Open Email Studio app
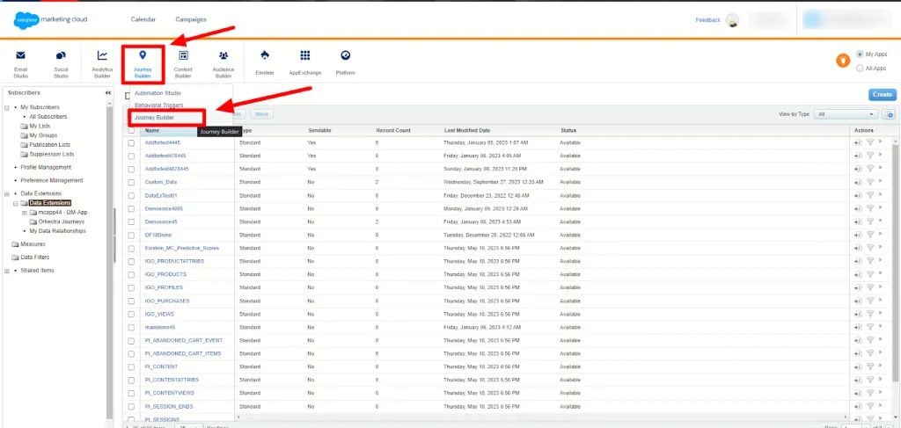This screenshot has height=428, width=901. coord(21,63)
